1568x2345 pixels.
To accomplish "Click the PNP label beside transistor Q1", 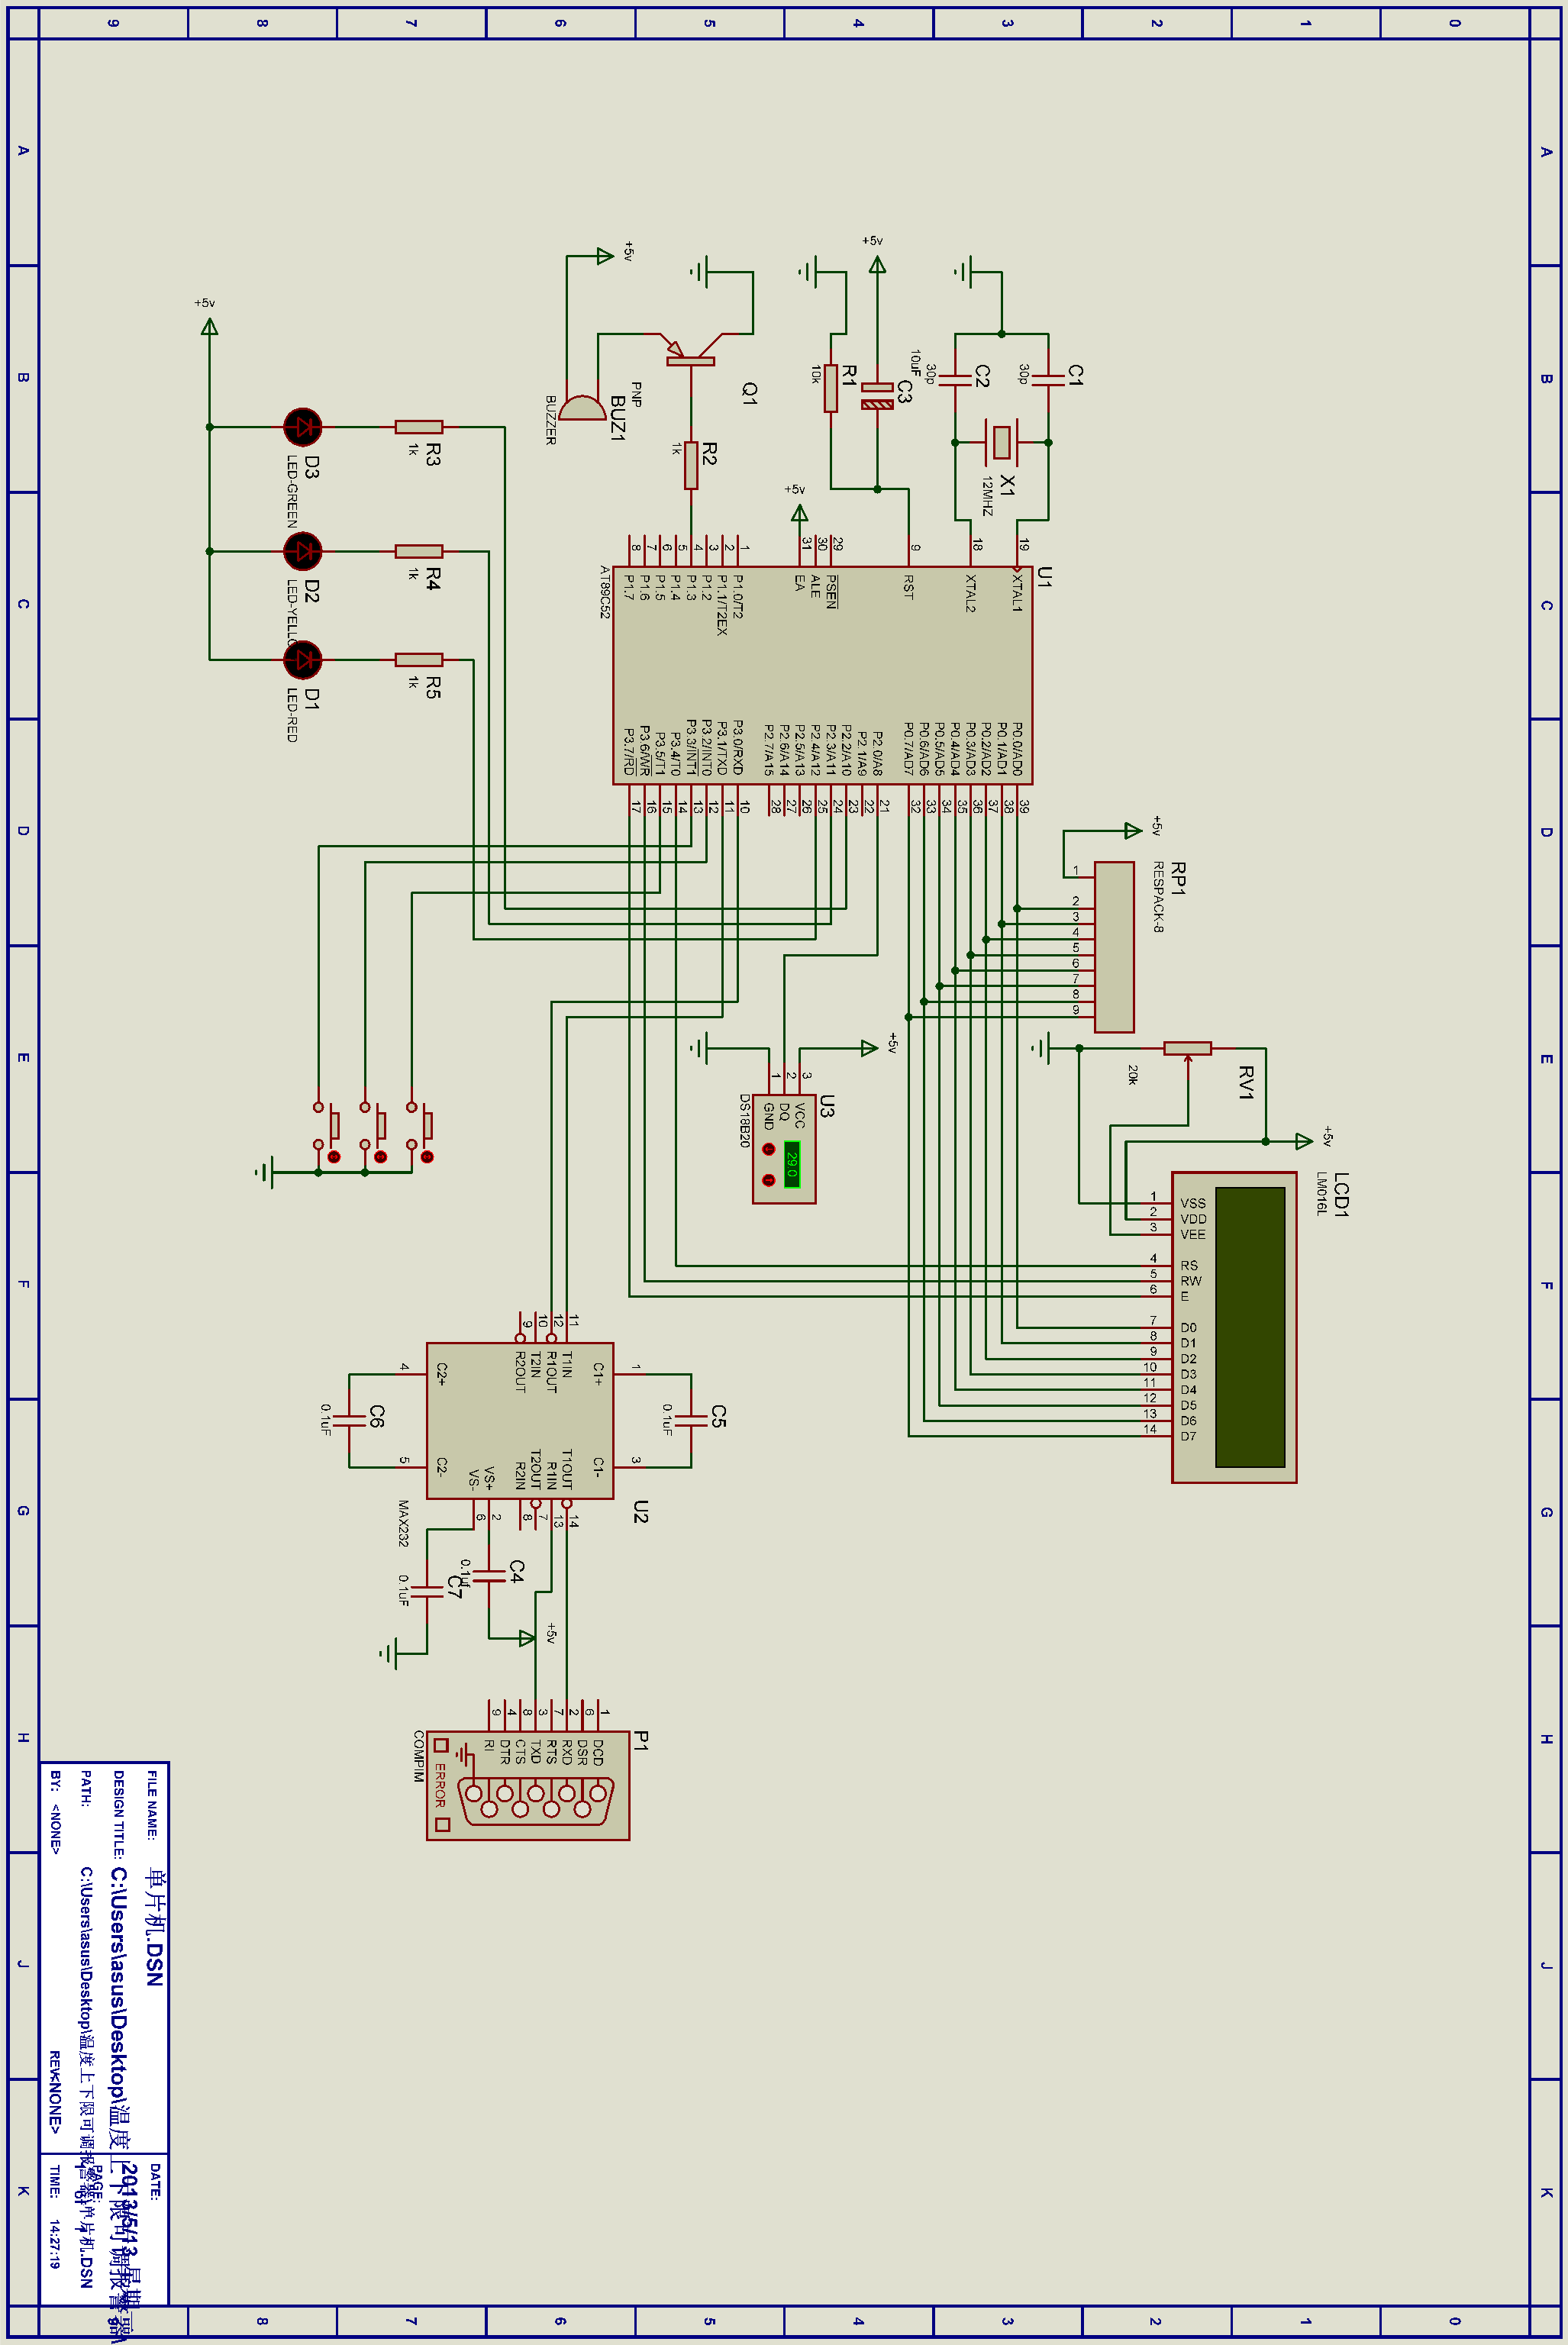I will tap(636, 394).
